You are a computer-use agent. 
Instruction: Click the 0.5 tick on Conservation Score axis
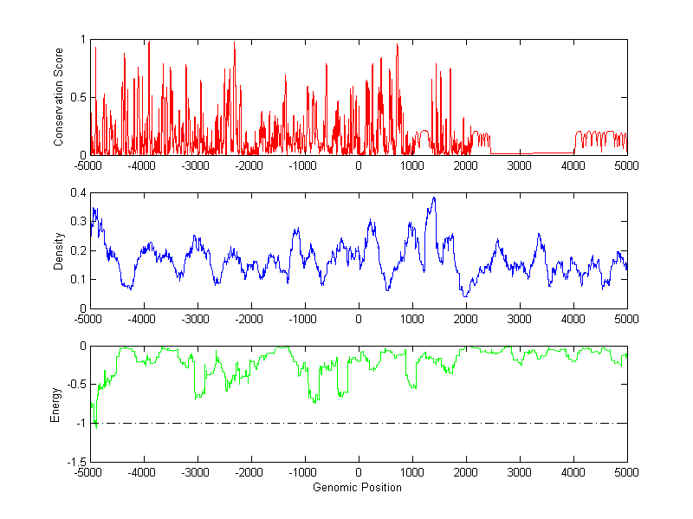(x=77, y=97)
